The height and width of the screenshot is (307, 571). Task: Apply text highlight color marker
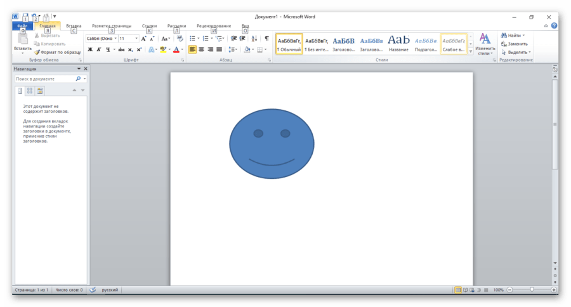coord(163,49)
